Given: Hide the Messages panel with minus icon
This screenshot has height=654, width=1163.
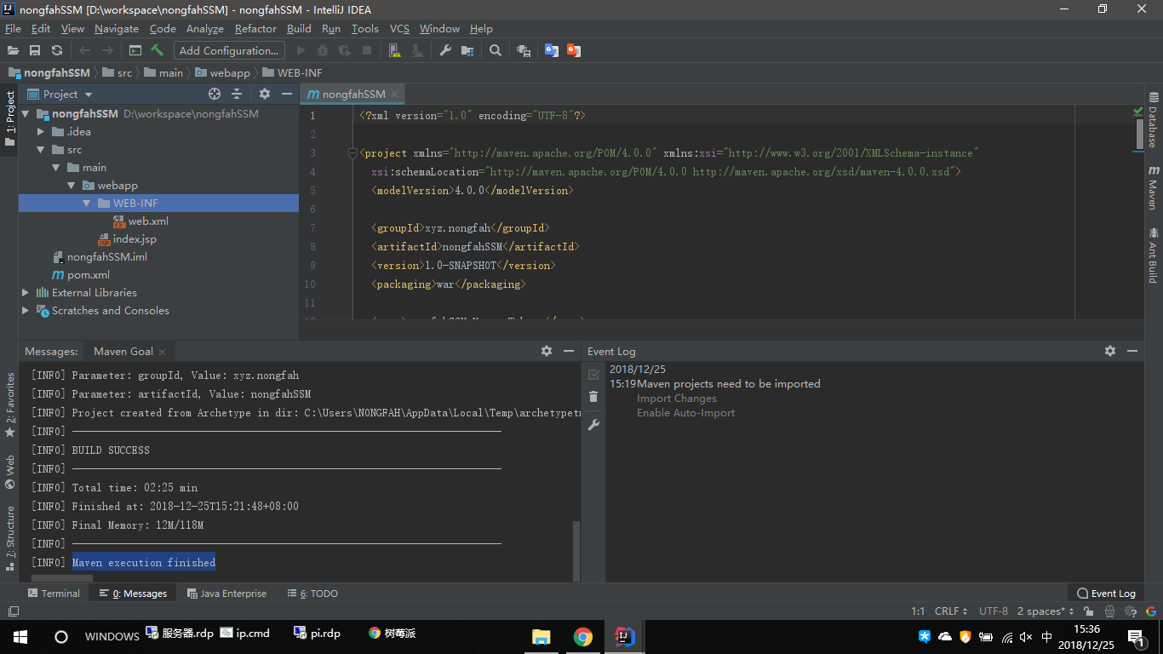Looking at the screenshot, I should tap(569, 351).
